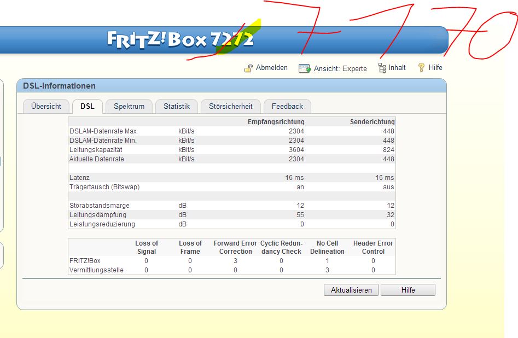Click FRITZ!Box Forward Error Correction value 3
Image resolution: width=518 pixels, height=338 pixels.
click(236, 261)
